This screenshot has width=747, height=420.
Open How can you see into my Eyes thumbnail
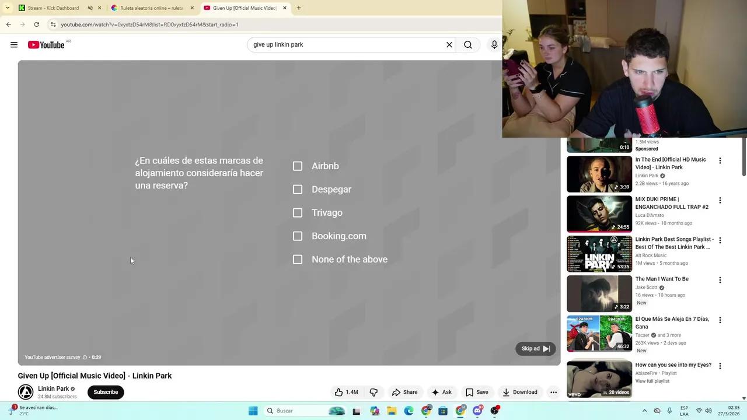click(599, 379)
